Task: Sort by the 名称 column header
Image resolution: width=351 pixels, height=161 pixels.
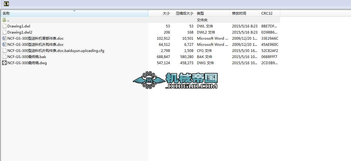Action: click(x=74, y=13)
